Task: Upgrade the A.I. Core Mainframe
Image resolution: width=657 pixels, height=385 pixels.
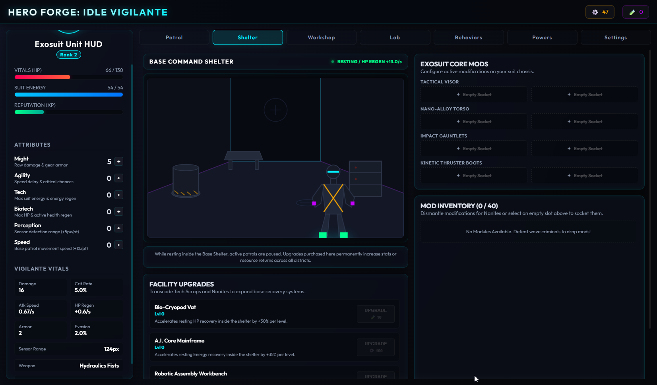Action: pos(376,347)
